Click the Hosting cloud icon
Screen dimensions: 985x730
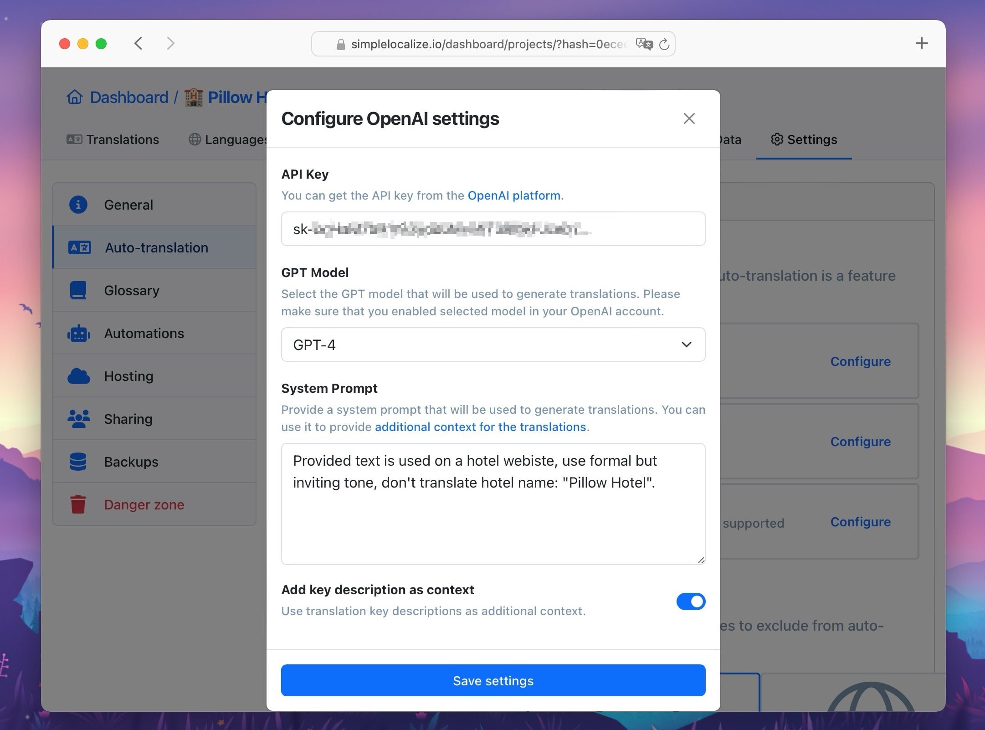coord(78,376)
